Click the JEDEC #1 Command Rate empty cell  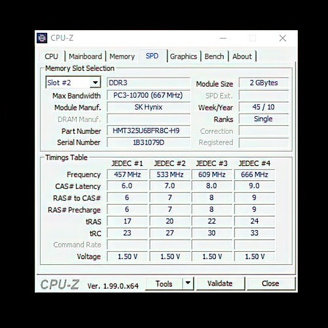[127, 245]
